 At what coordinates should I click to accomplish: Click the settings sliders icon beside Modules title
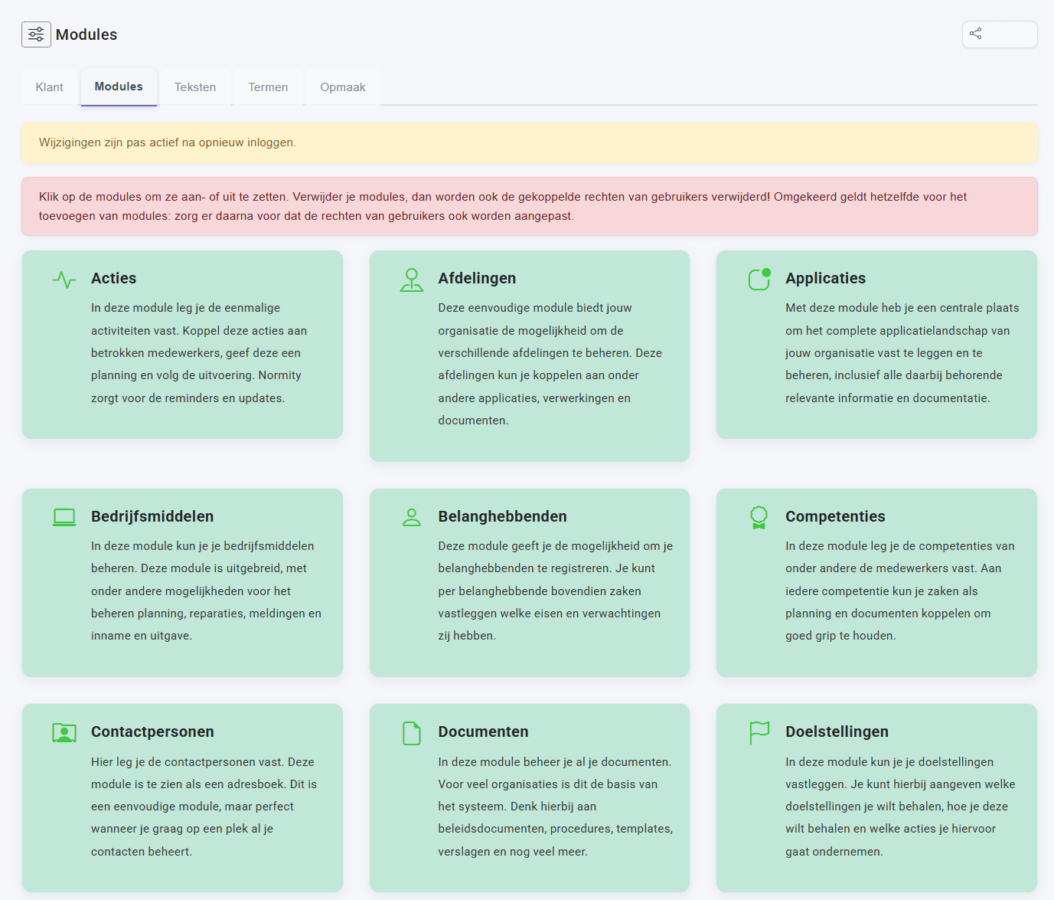pos(36,34)
